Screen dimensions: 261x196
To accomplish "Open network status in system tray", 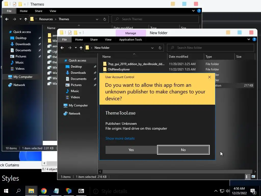I will [222, 191].
